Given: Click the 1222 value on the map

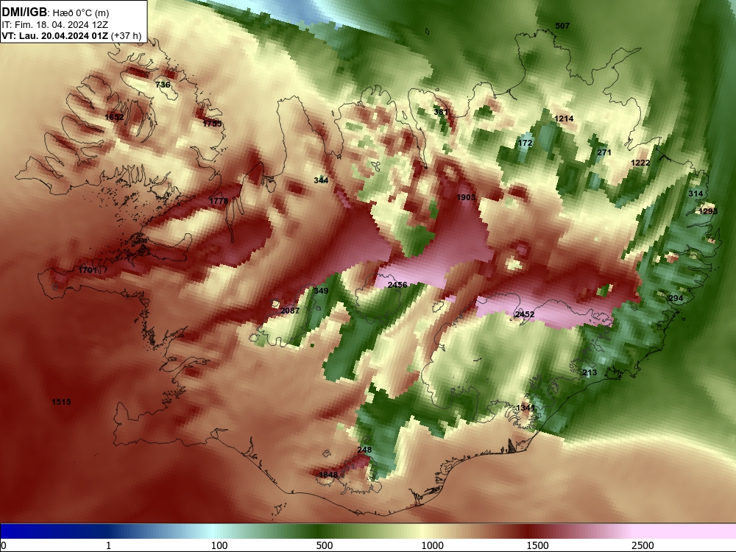Looking at the screenshot, I should 640,163.
